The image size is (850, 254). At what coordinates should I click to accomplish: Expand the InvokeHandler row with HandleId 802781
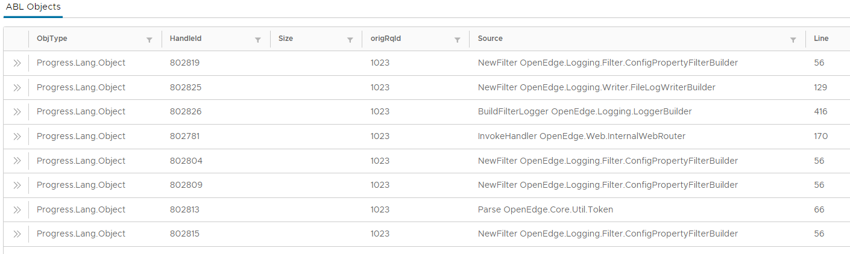point(17,137)
